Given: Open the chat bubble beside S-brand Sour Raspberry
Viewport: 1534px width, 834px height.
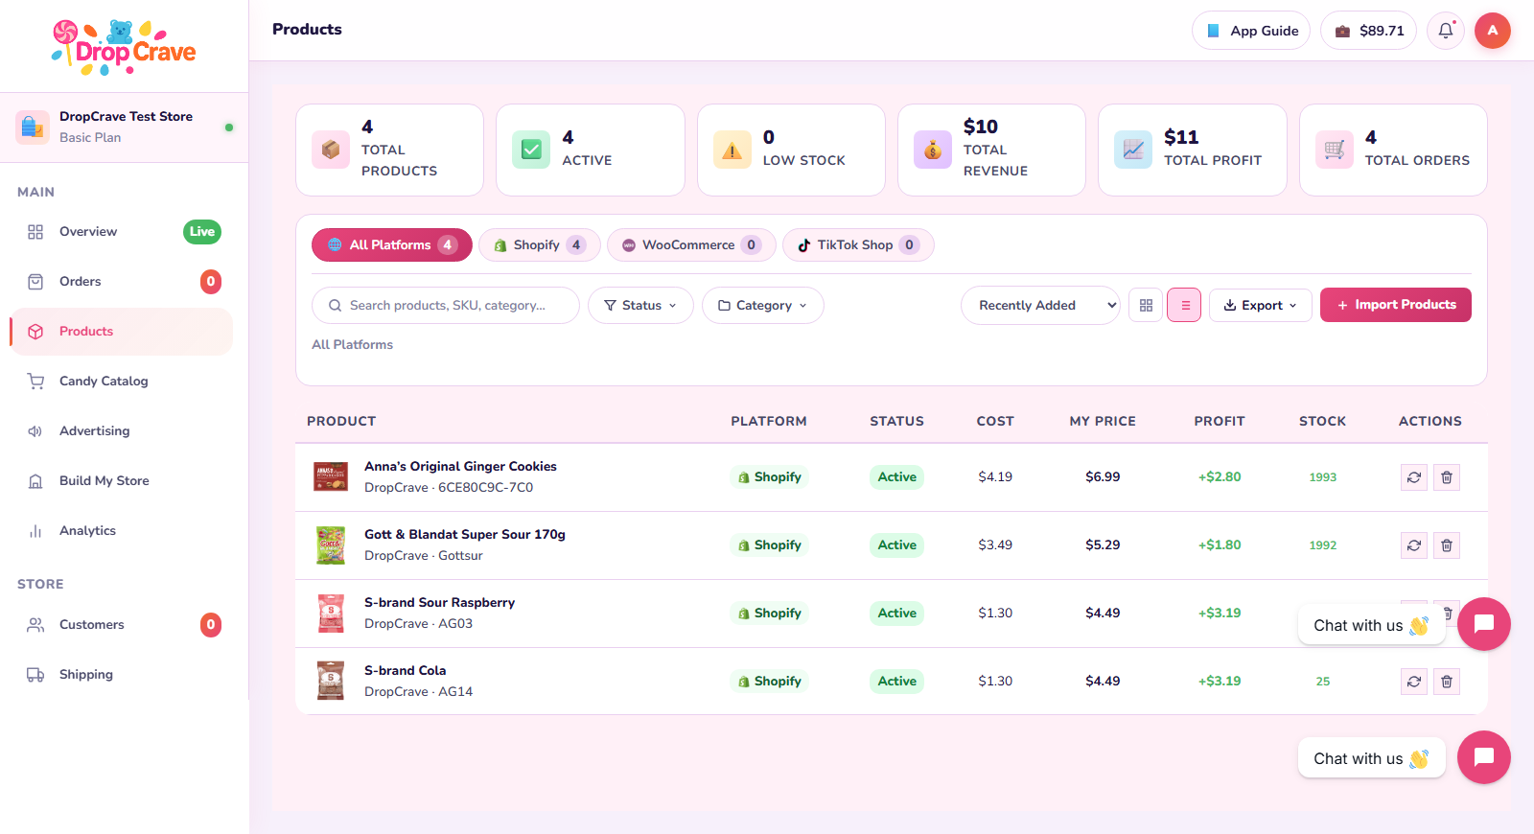Looking at the screenshot, I should [1484, 624].
